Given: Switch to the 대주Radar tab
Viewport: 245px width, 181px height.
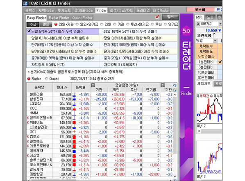Looking at the screenshot, I should tap(161, 11).
